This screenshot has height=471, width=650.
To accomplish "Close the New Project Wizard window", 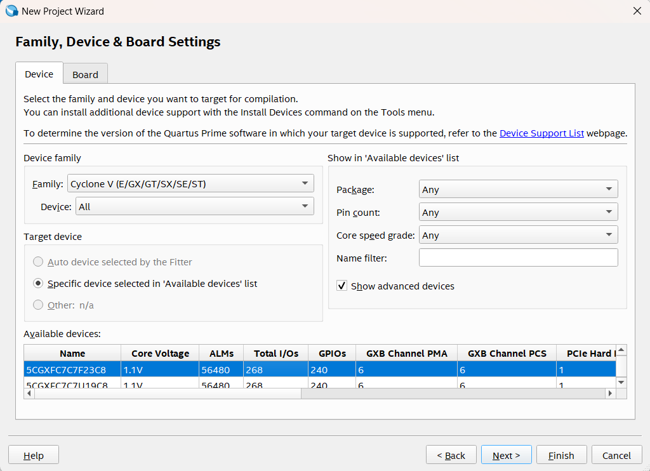I will click(x=637, y=11).
